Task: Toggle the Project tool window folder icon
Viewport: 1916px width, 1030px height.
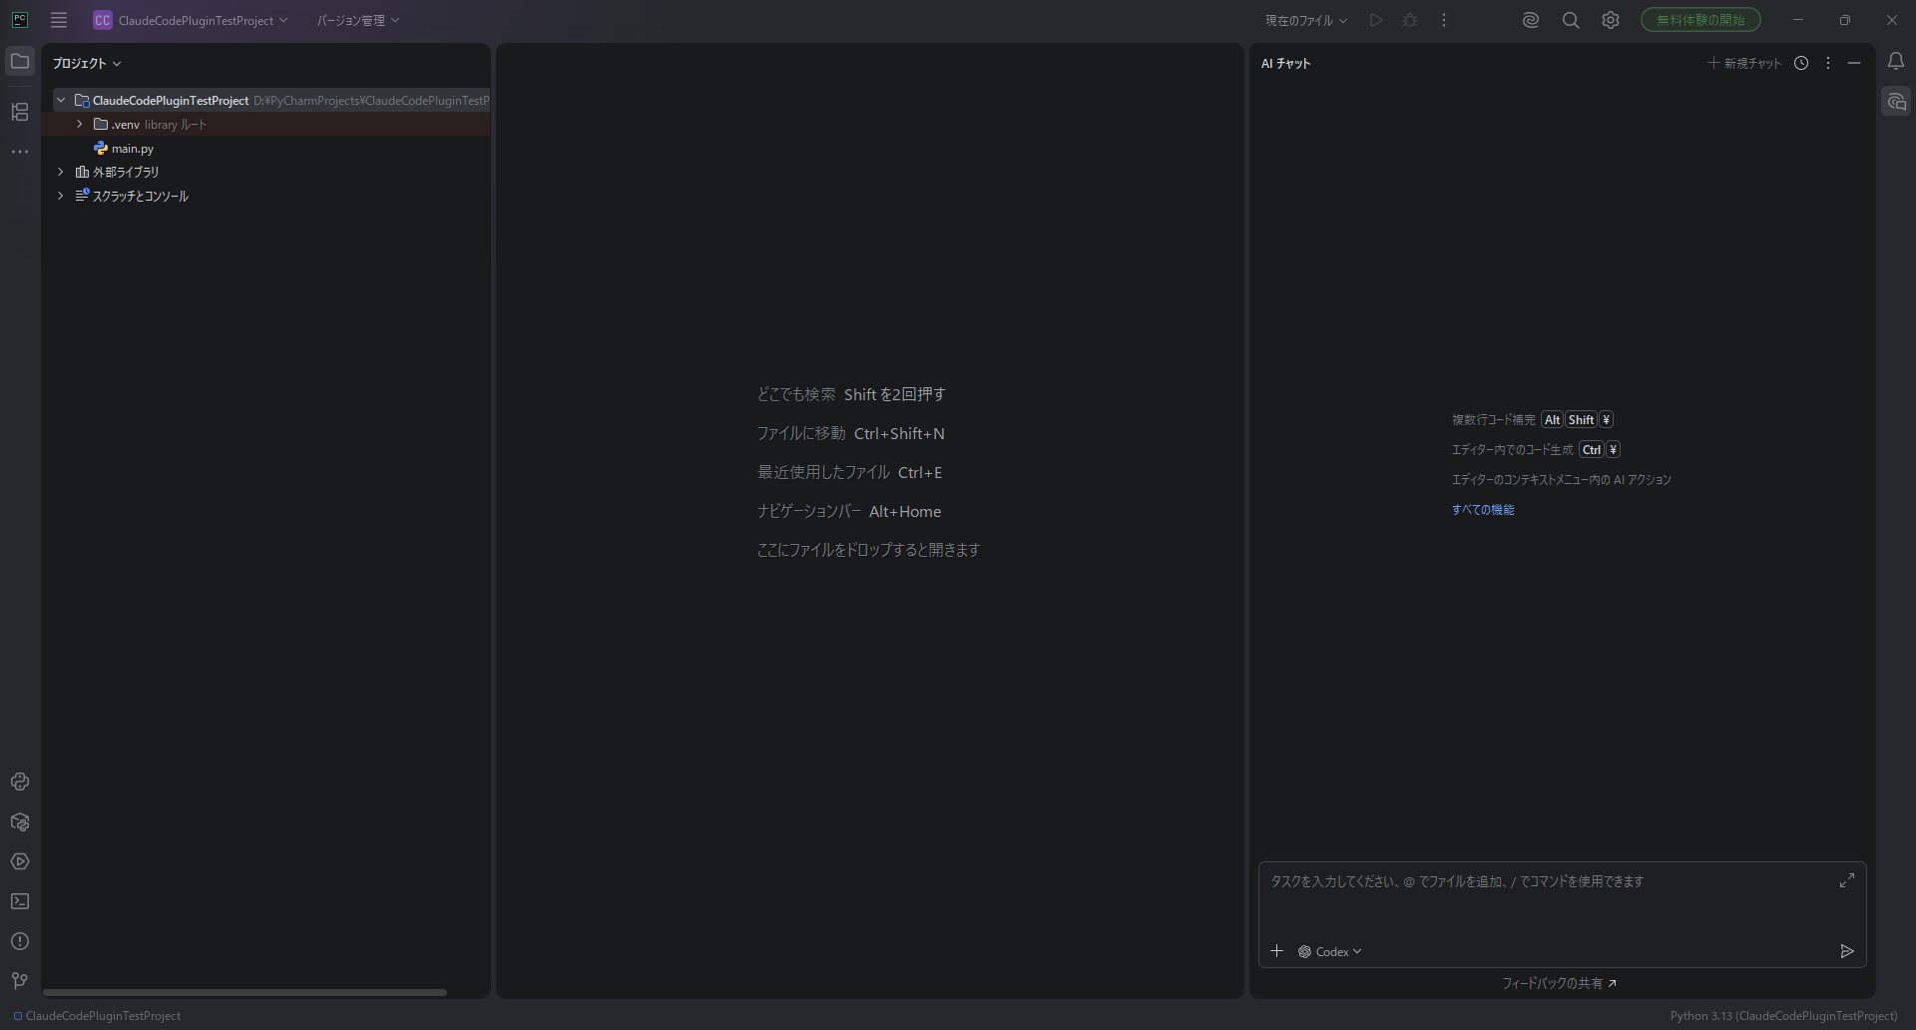Action: 20,62
